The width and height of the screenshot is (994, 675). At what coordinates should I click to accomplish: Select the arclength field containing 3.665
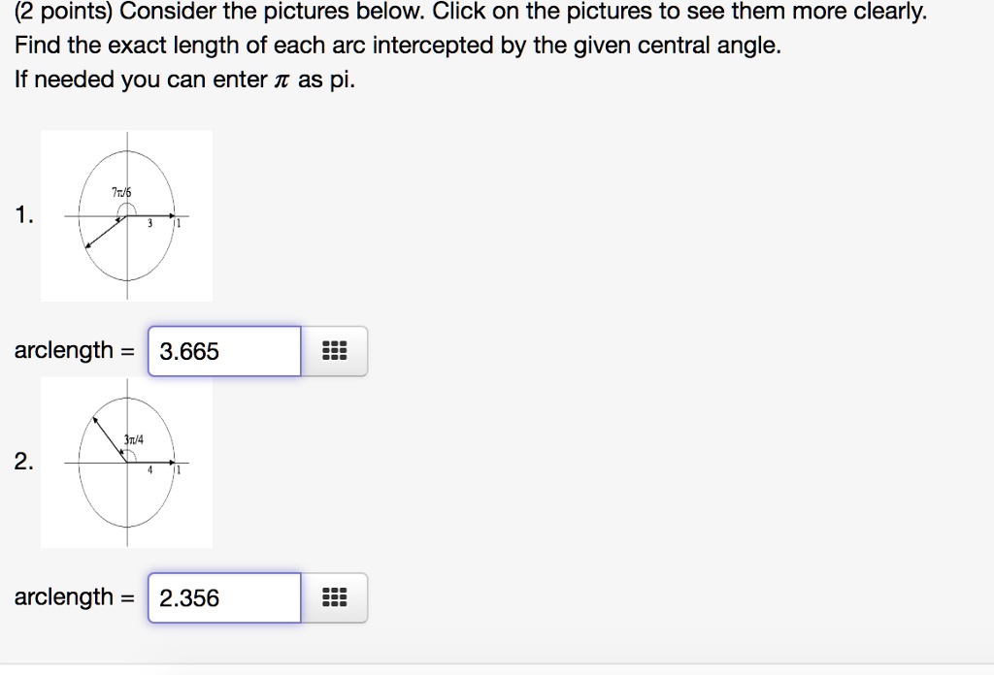coord(223,351)
